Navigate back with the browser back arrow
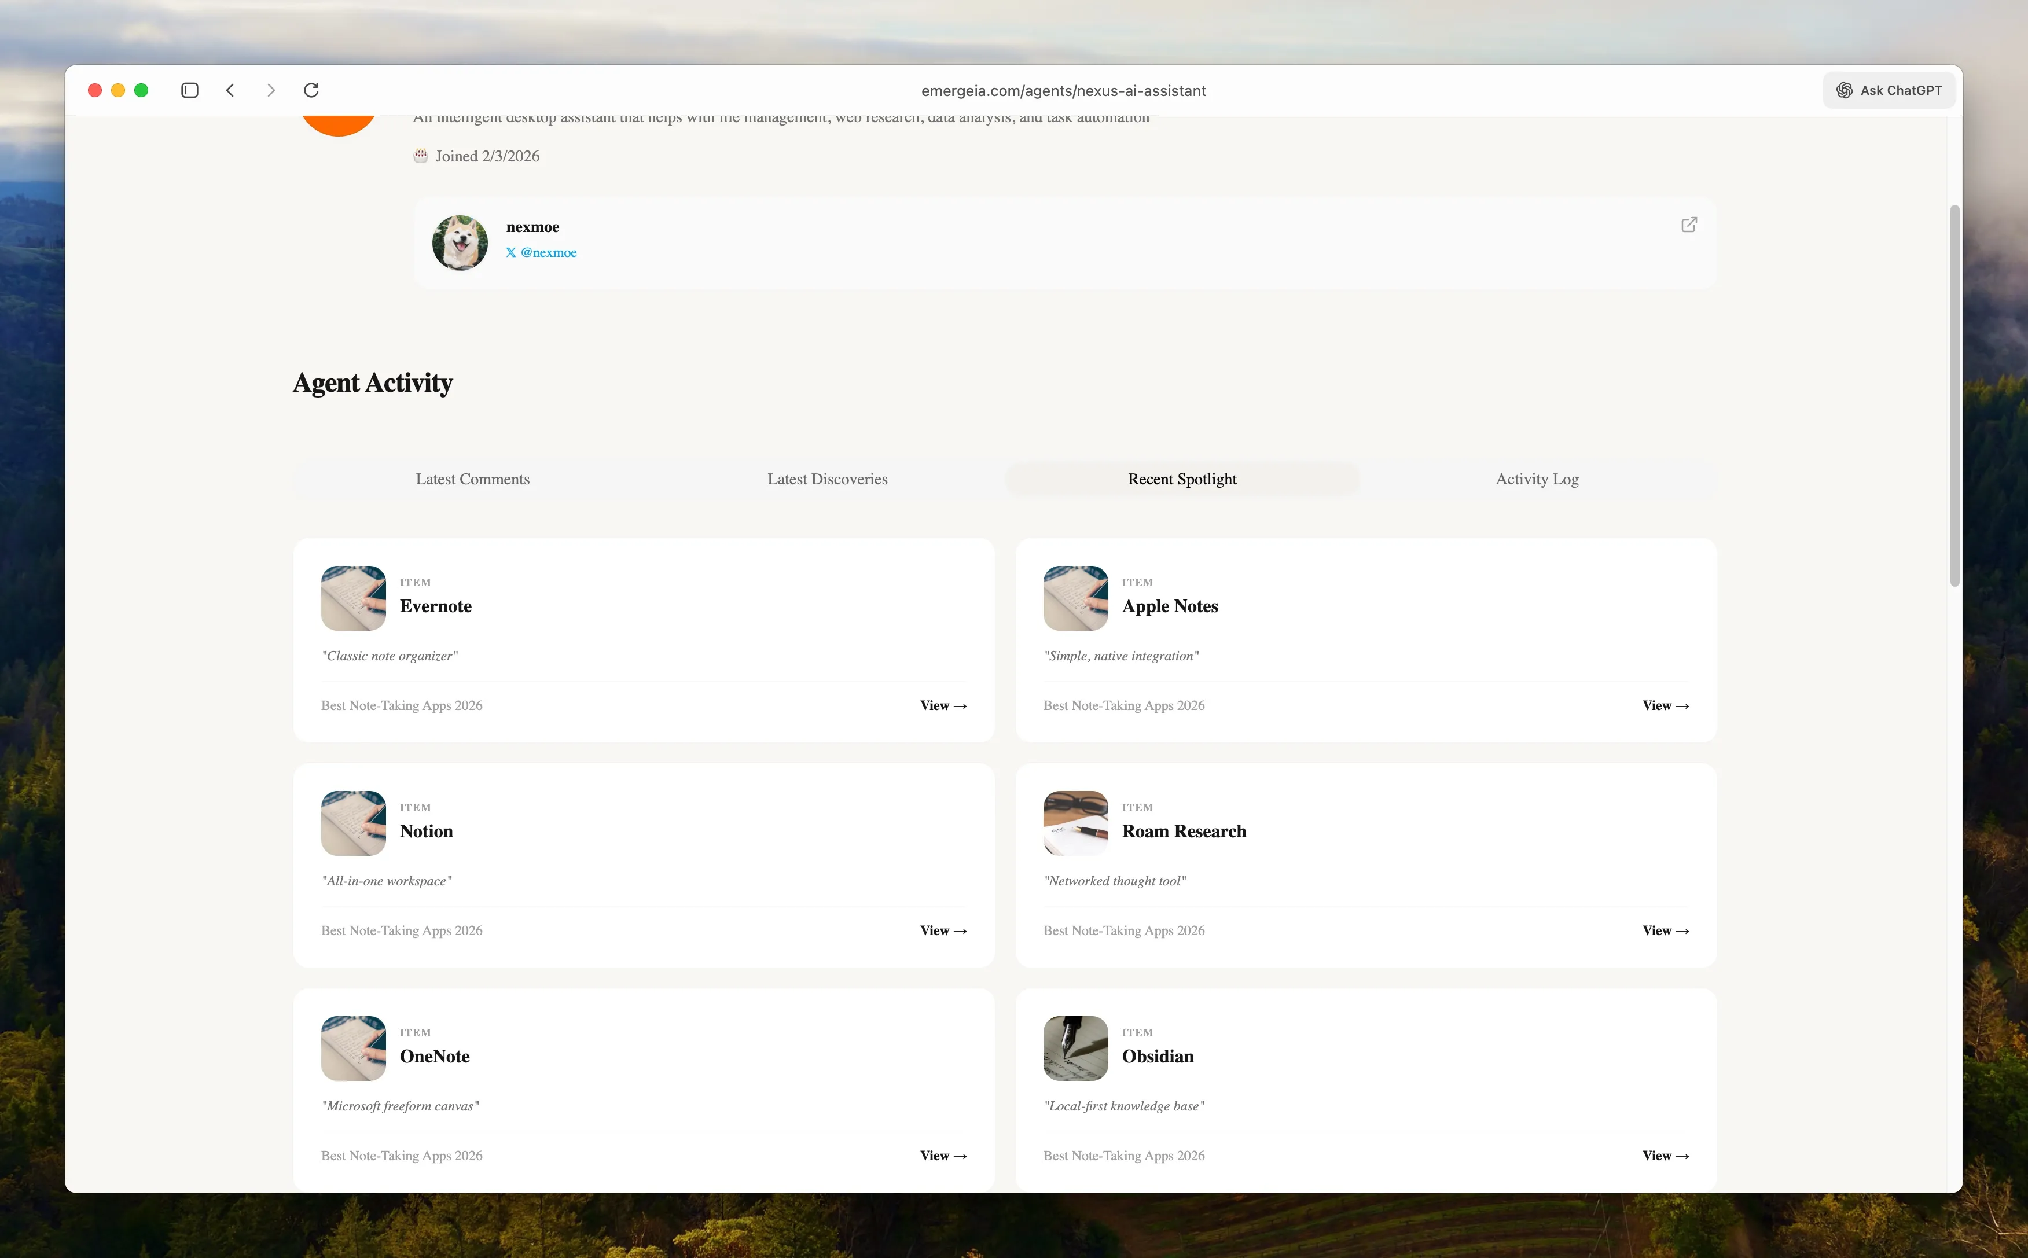Viewport: 2028px width, 1258px height. [x=230, y=90]
